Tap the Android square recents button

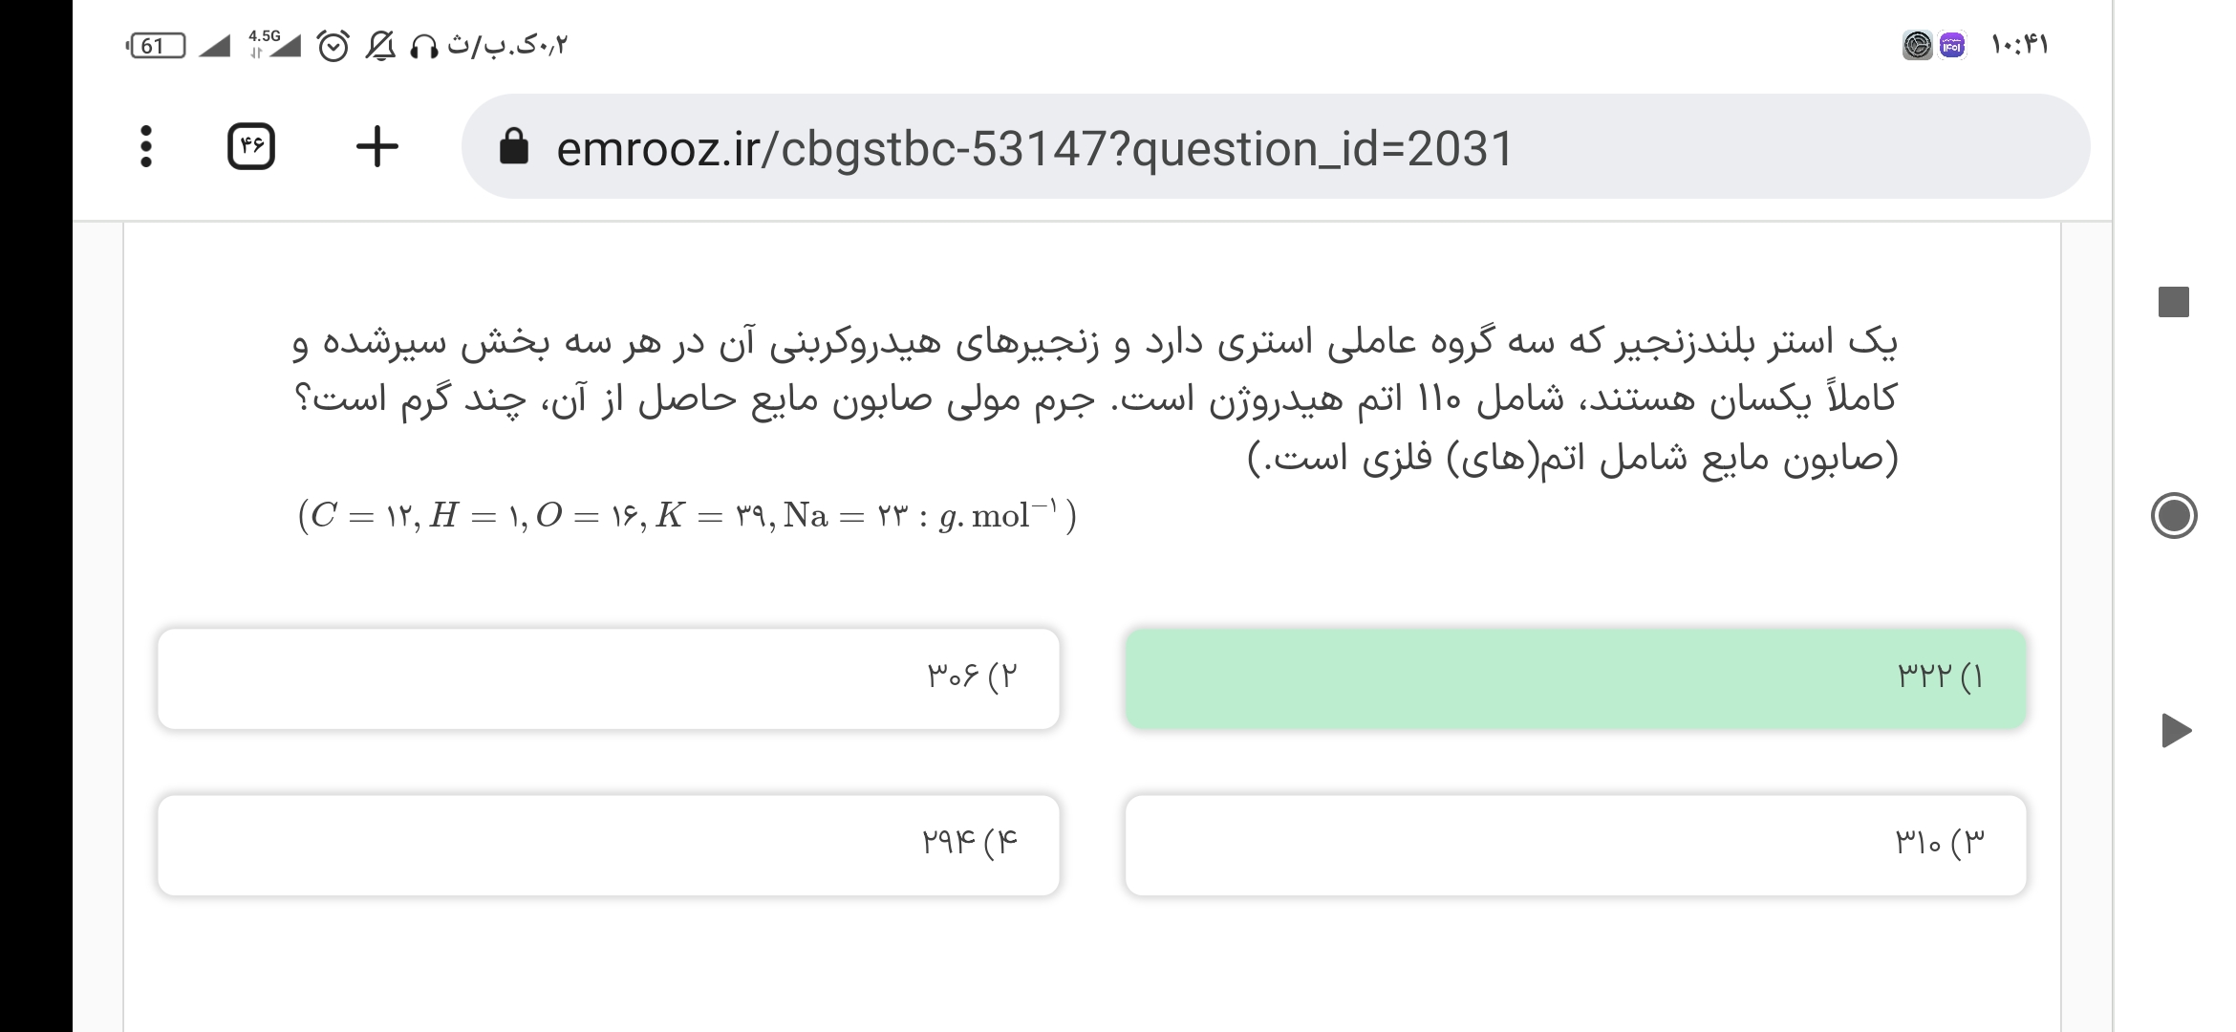(x=2174, y=302)
